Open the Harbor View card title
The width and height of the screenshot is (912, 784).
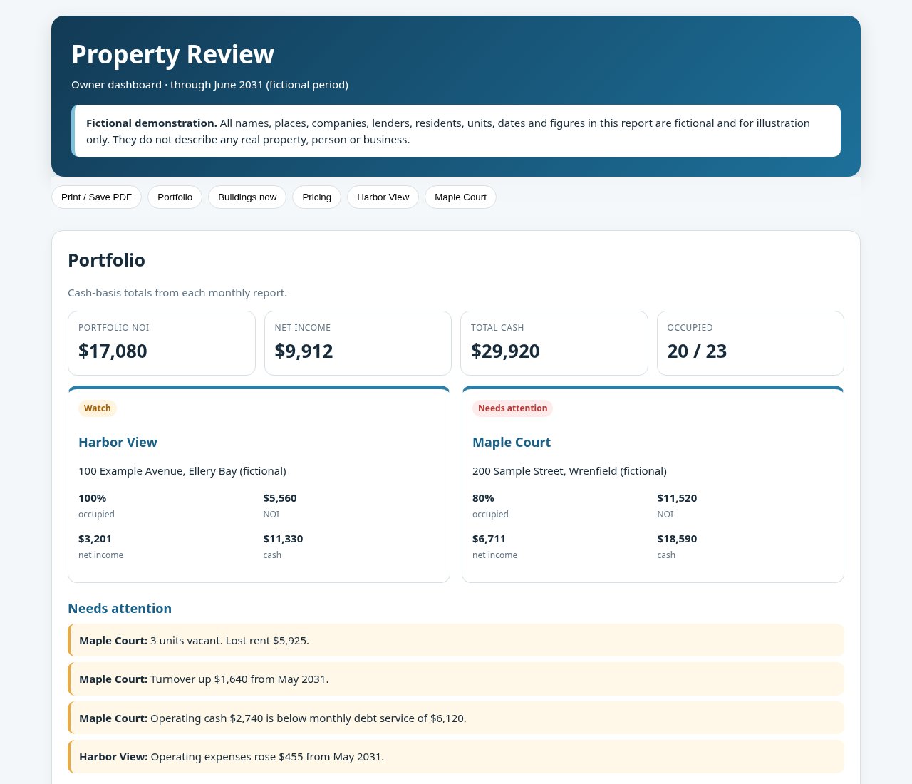[x=118, y=443]
